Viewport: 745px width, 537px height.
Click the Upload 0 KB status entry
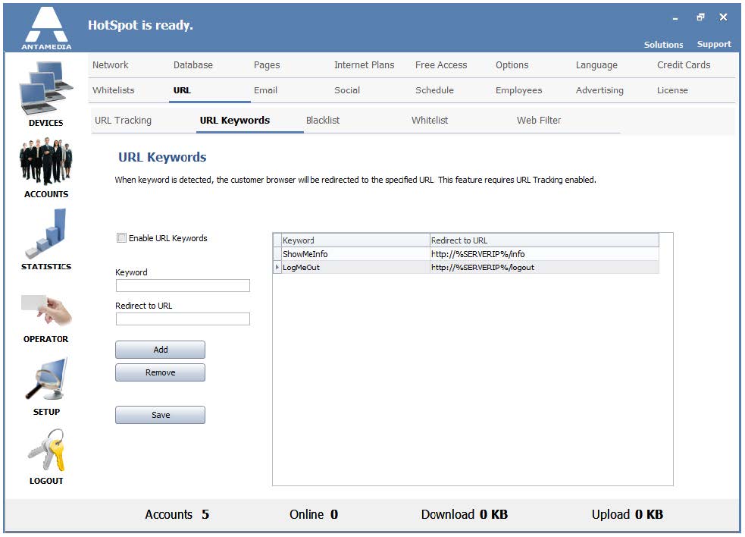pos(628,515)
